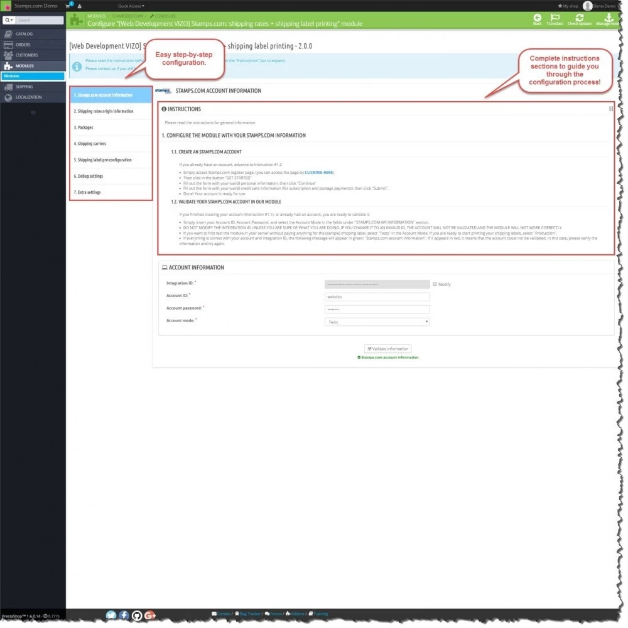Click the green Stamps.com account information status
The image size is (628, 628).
(x=387, y=357)
